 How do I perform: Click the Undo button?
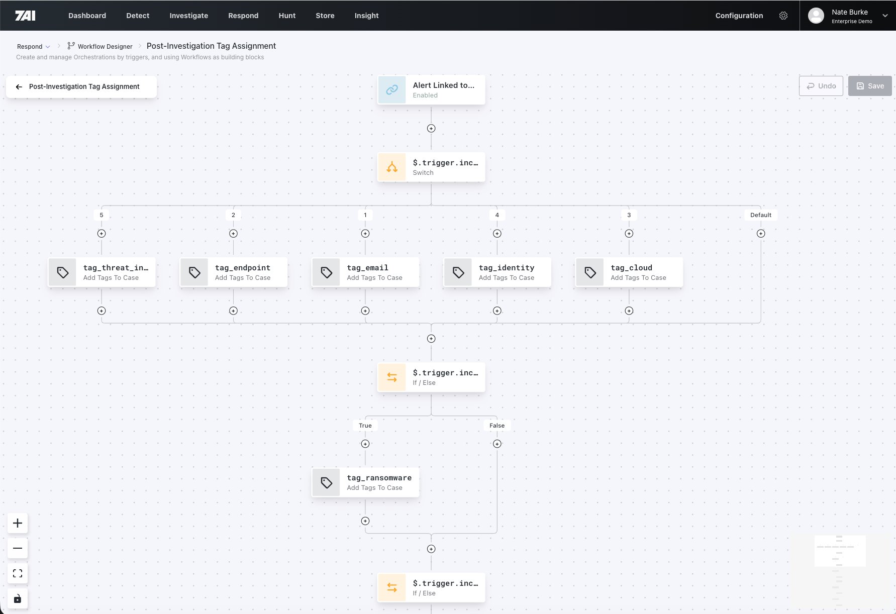point(821,86)
